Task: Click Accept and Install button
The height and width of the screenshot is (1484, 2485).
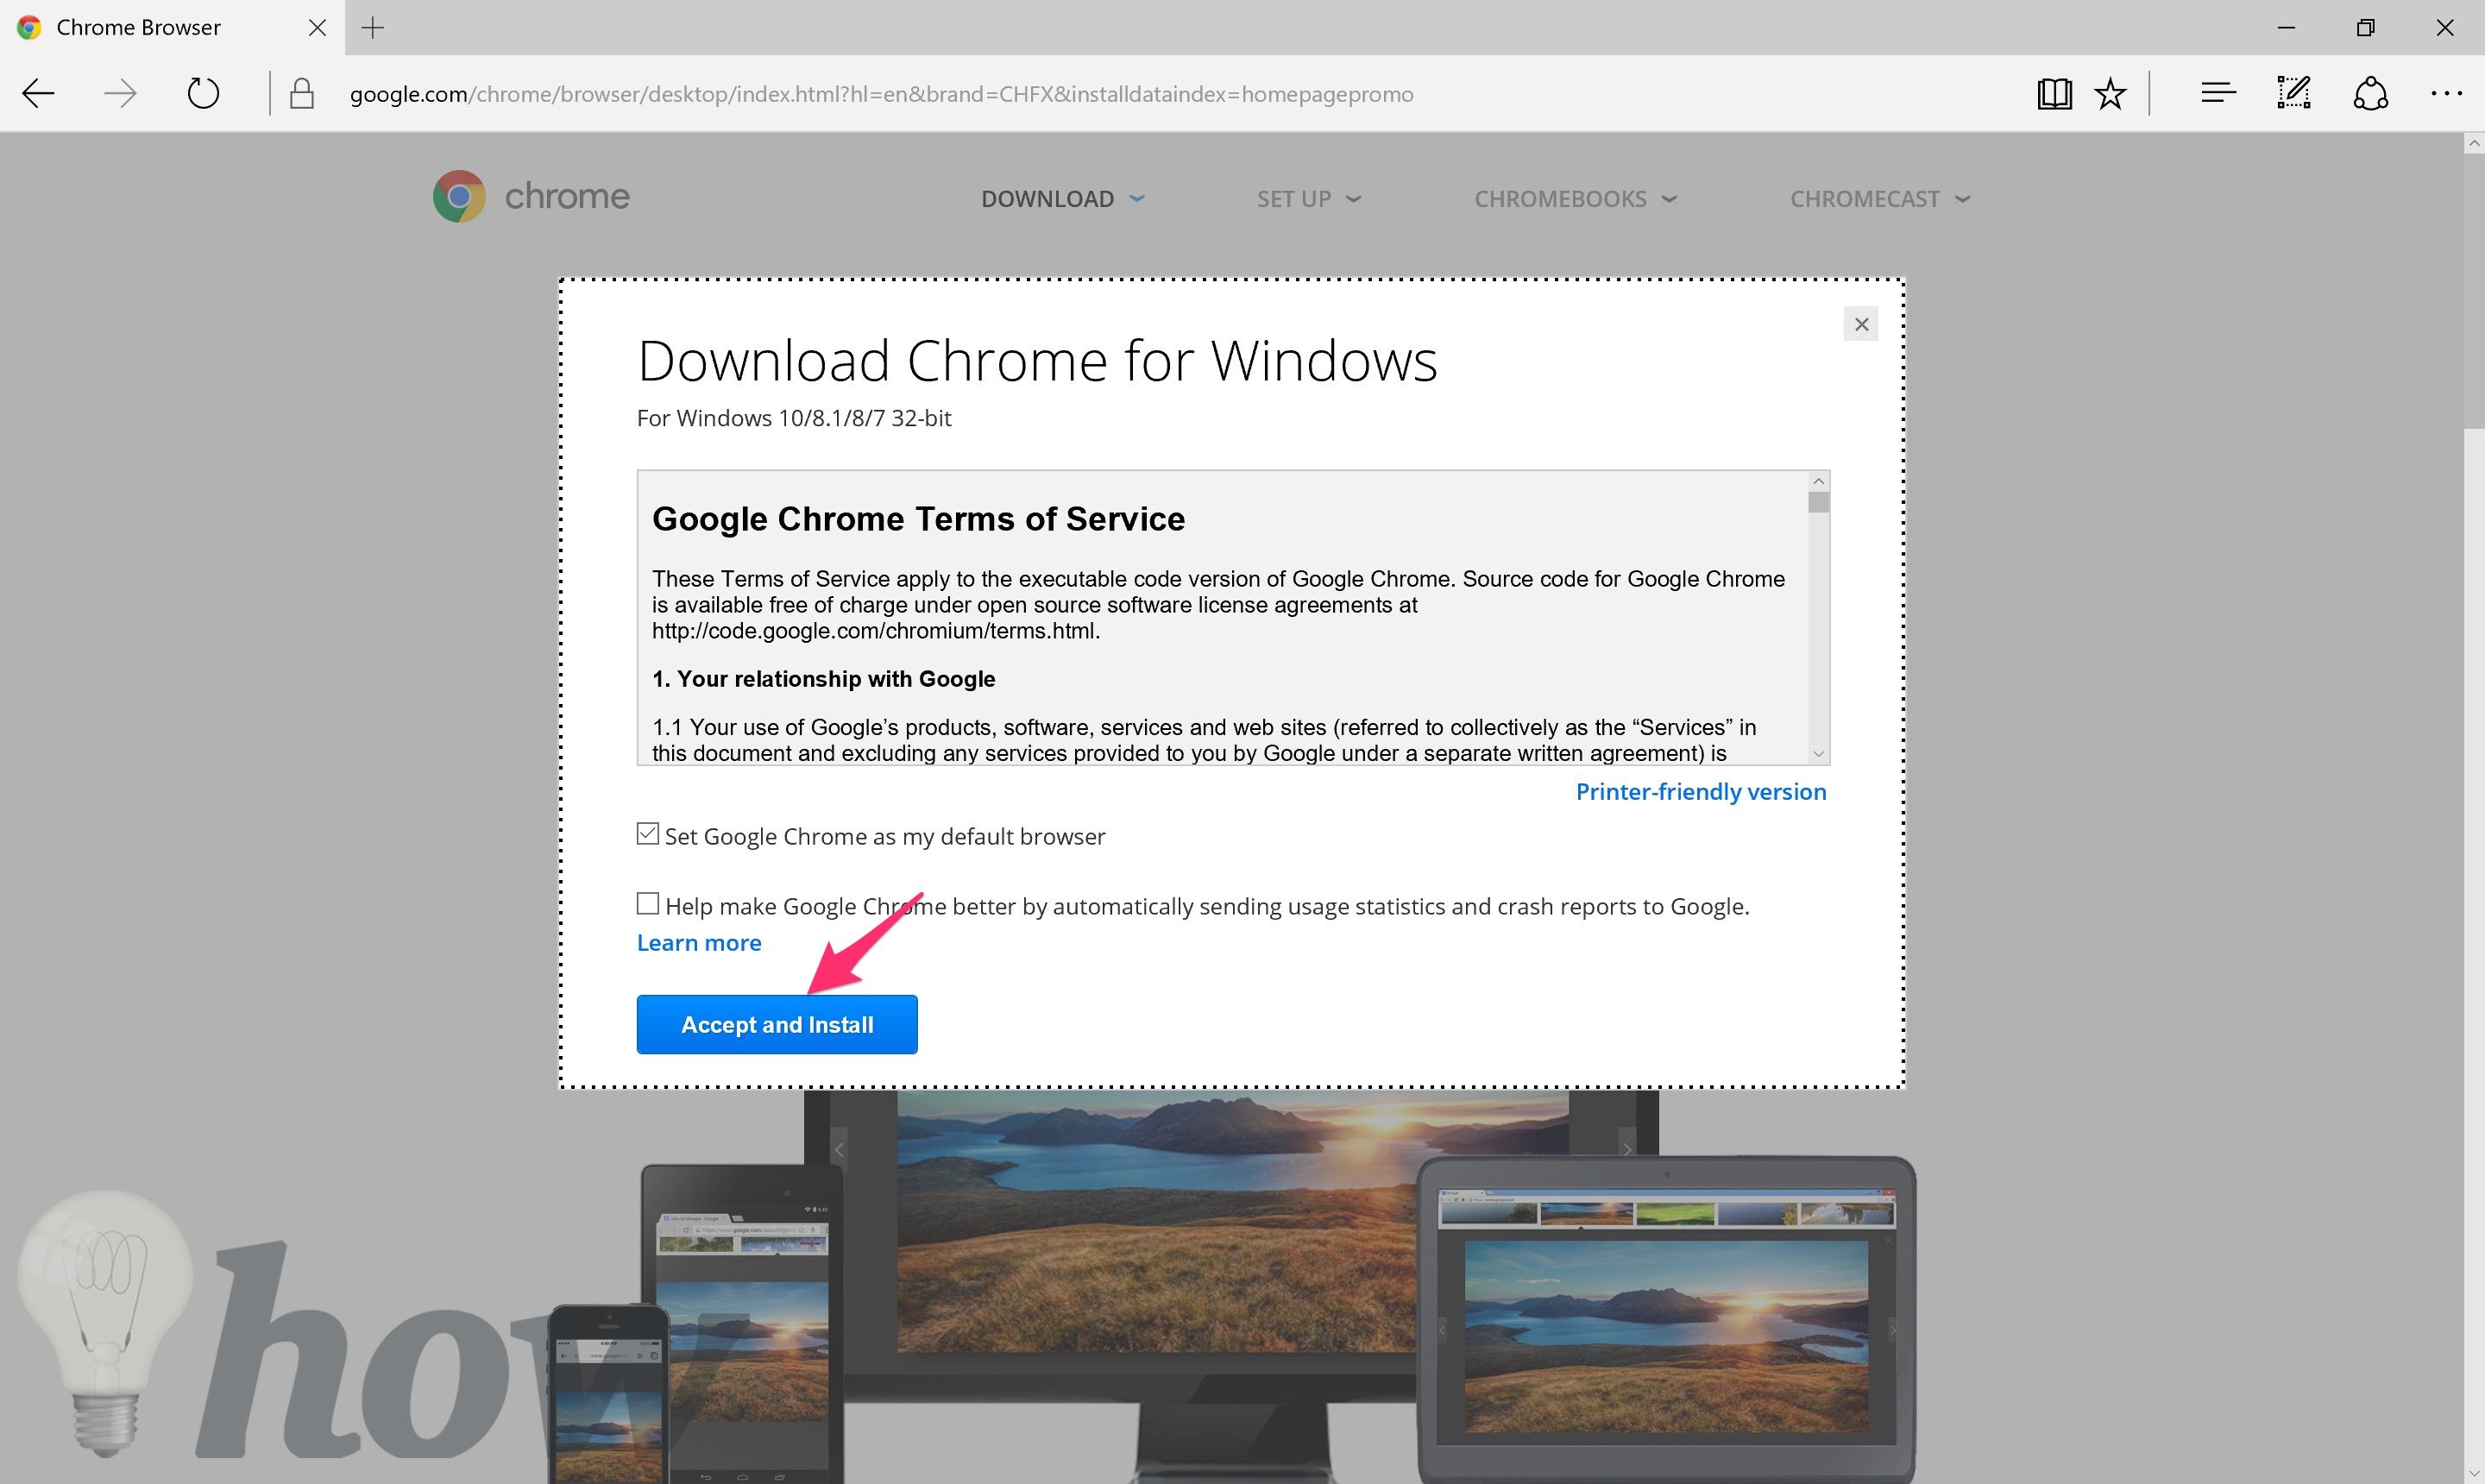Action: [x=777, y=1025]
